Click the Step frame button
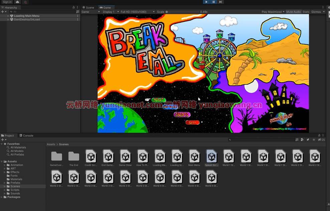330x211 pixels. pos(220,2)
